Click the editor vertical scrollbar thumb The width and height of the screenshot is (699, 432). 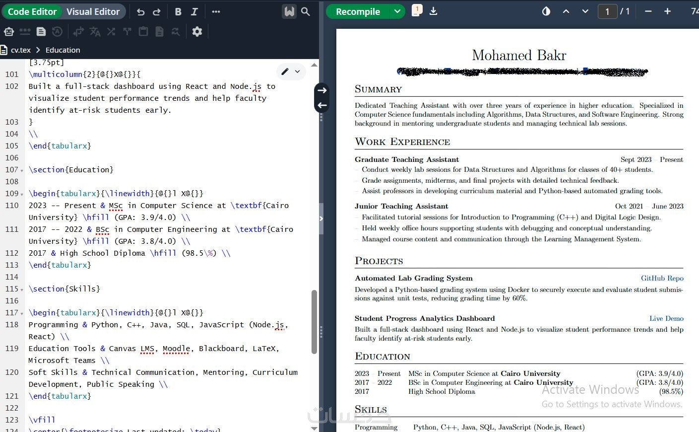click(x=314, y=322)
